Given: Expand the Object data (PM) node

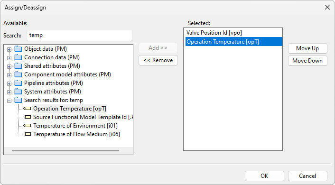Looking at the screenshot, I should click(x=9, y=49).
